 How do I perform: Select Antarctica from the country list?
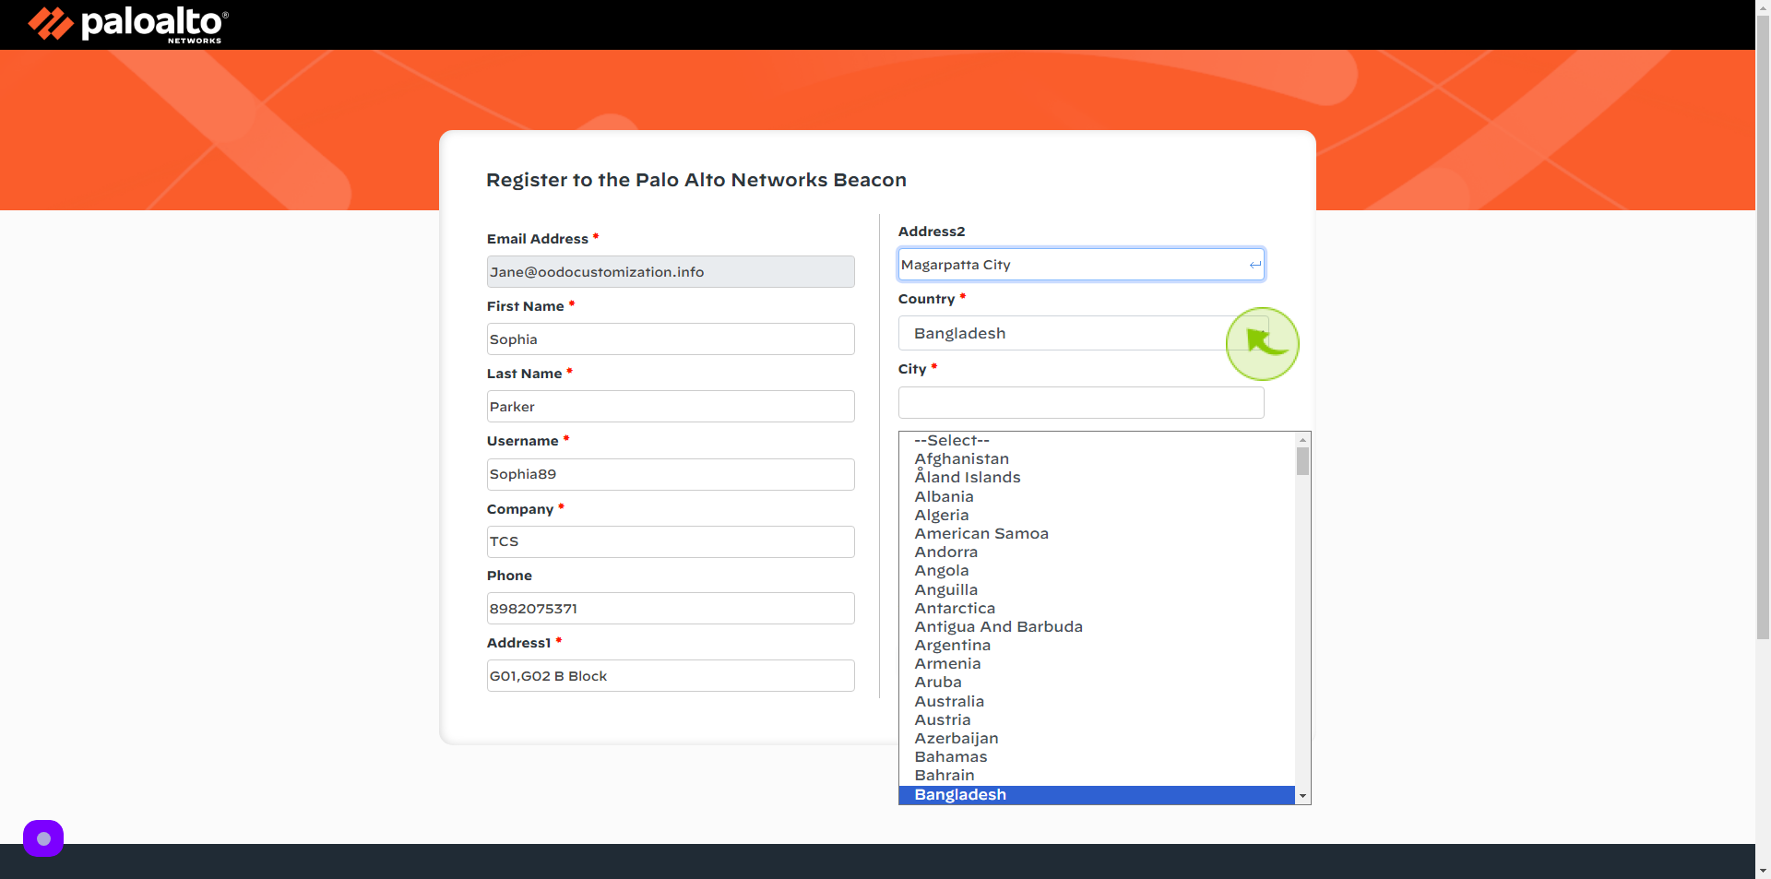(x=1097, y=608)
